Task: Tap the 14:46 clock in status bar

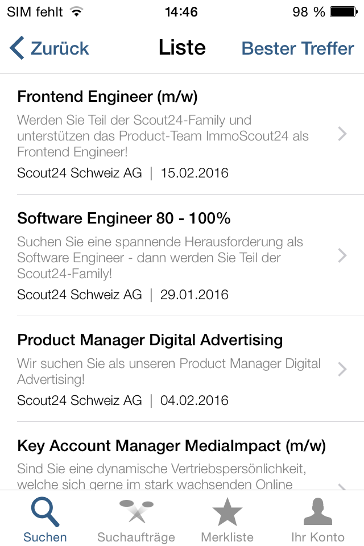Action: tap(181, 11)
